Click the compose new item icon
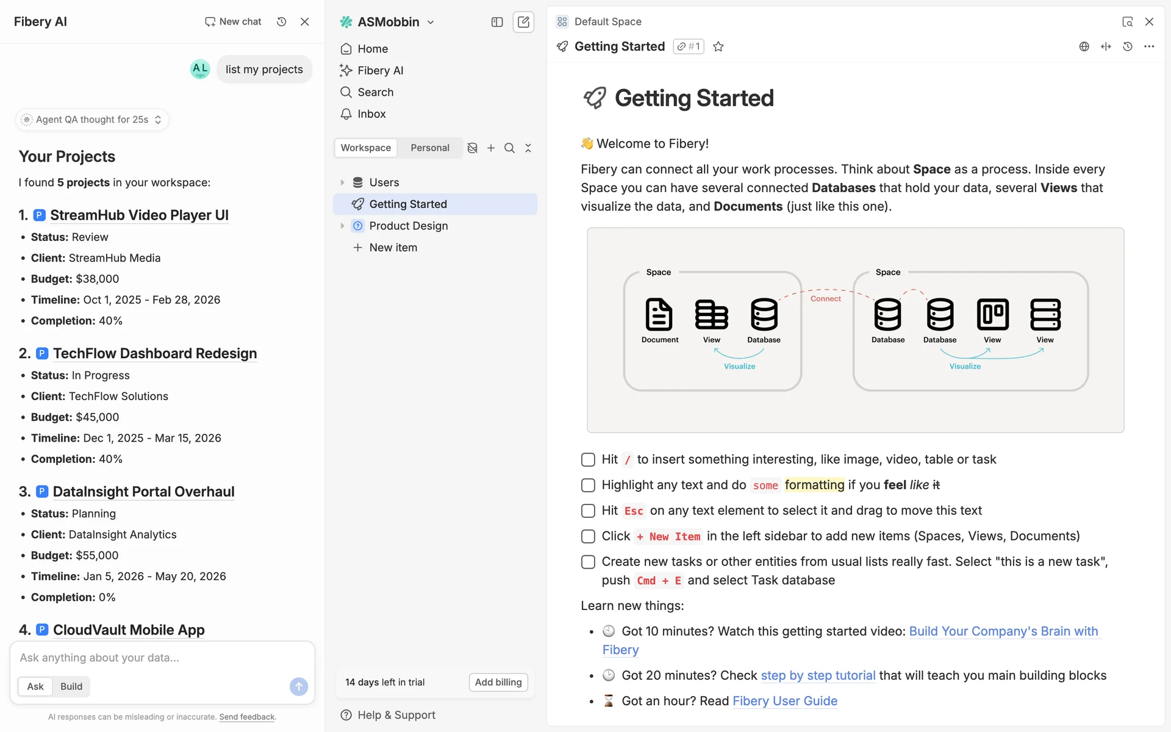The image size is (1171, 732). 523,22
